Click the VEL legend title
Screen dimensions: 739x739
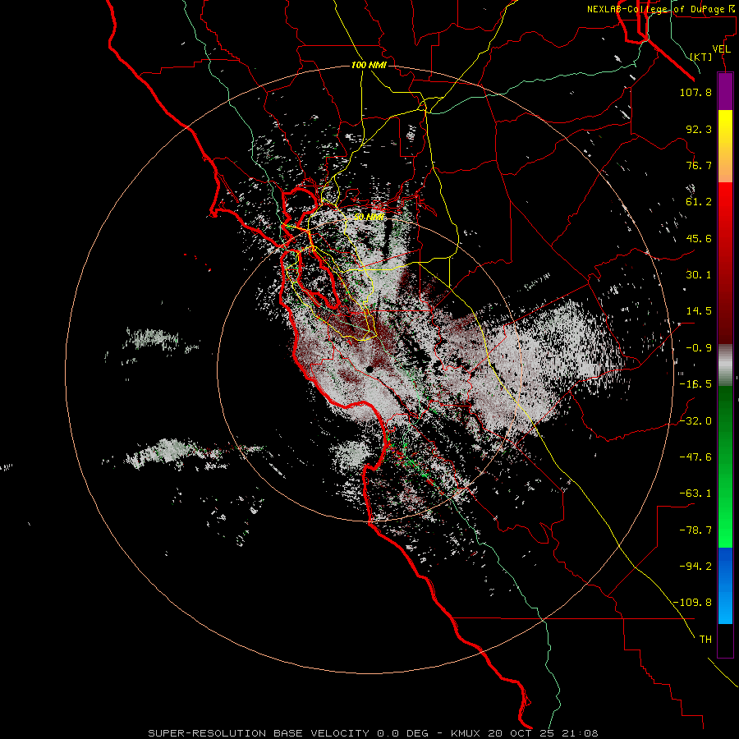coord(721,49)
